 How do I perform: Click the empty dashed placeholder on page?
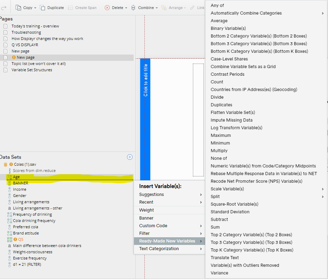(x=198, y=120)
